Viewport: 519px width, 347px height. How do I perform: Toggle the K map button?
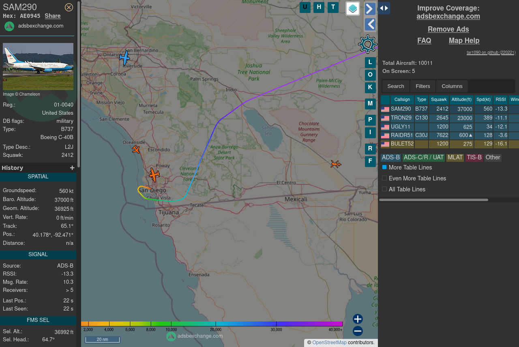pyautogui.click(x=370, y=88)
